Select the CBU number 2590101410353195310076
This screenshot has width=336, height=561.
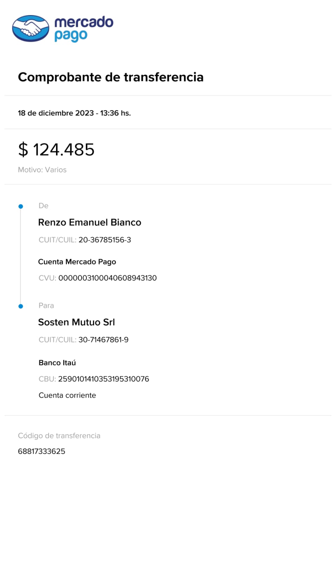pos(104,379)
